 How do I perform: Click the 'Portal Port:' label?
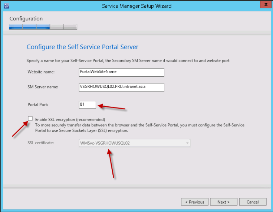point(37,105)
